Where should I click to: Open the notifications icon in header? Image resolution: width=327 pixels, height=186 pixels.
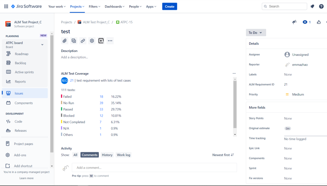[x=312, y=6]
